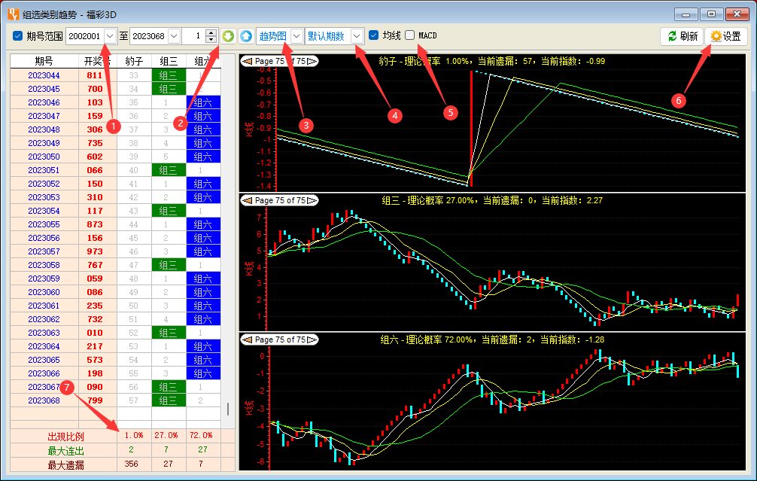Go to next page in 组三 chart
The image size is (757, 481).
click(312, 200)
